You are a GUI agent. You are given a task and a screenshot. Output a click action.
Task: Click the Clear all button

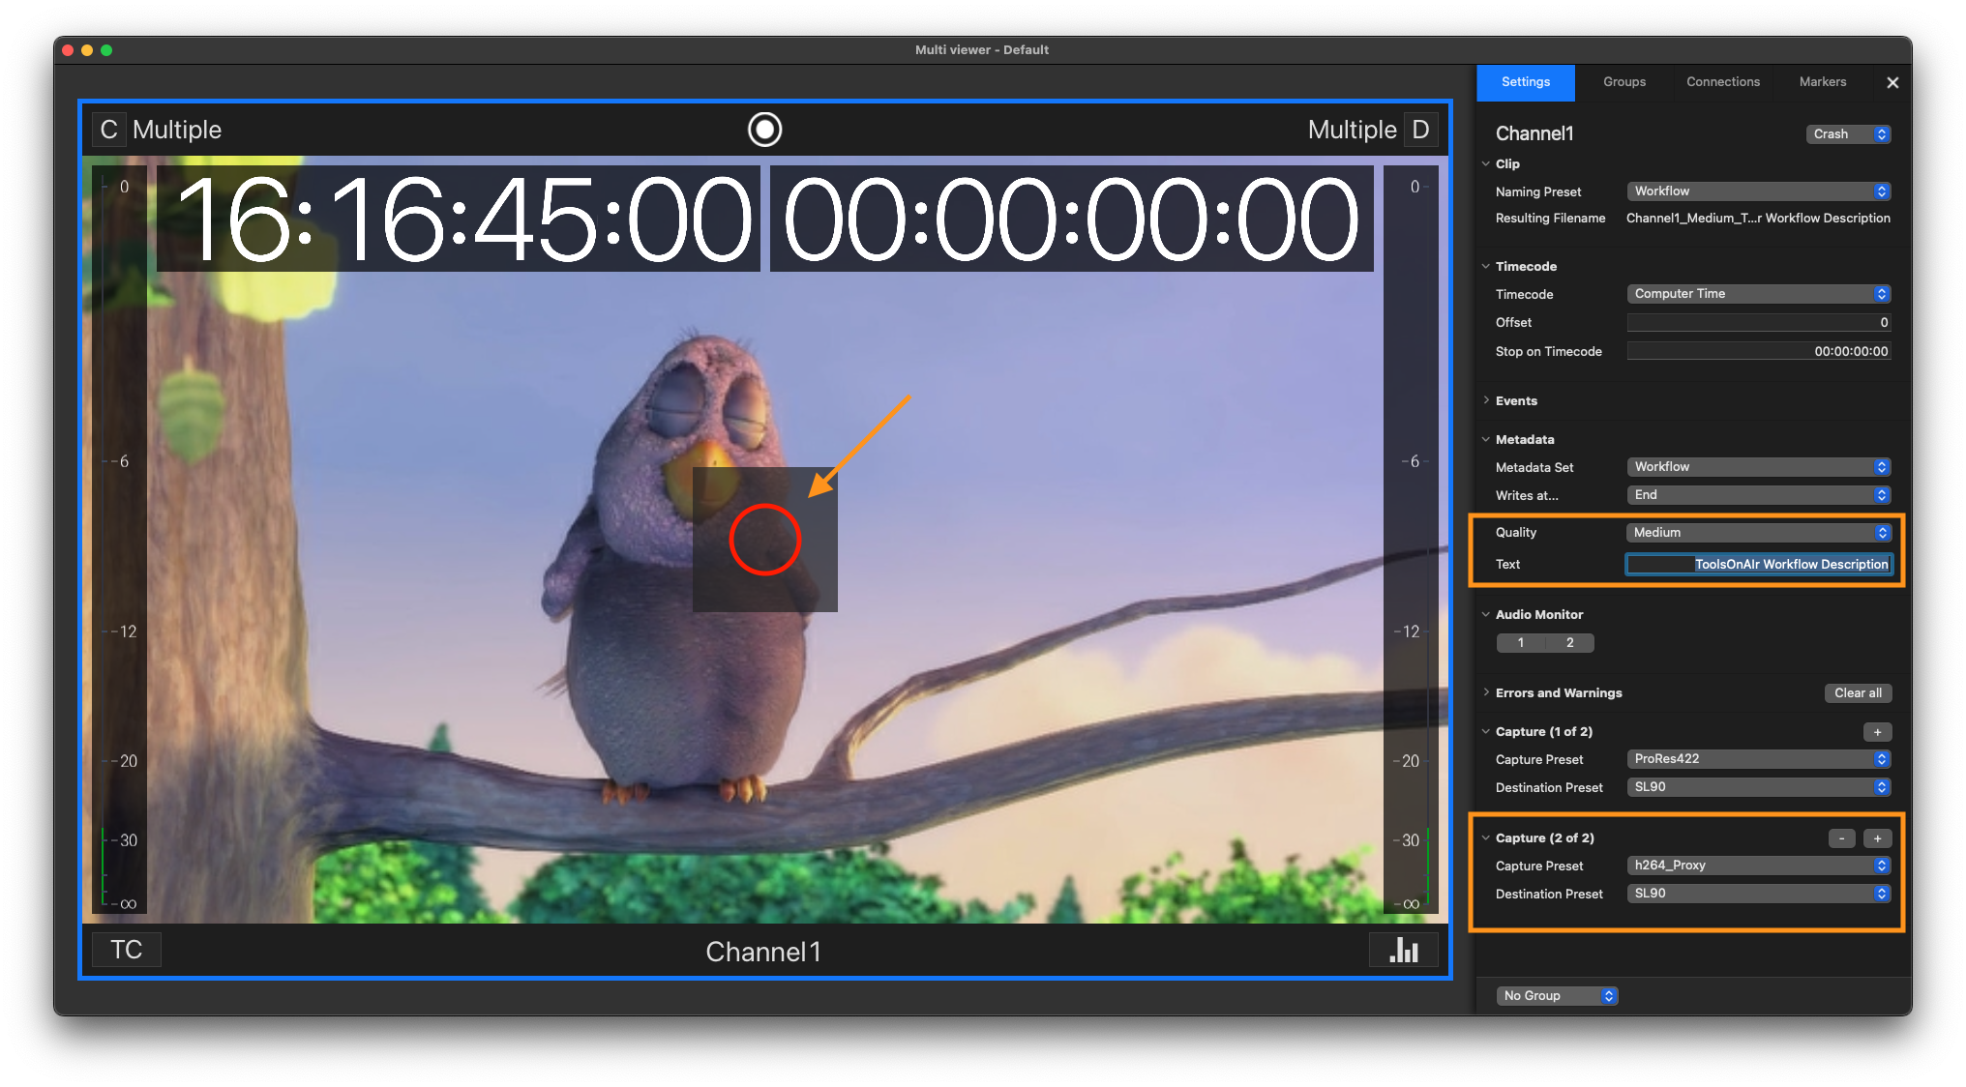(x=1858, y=693)
